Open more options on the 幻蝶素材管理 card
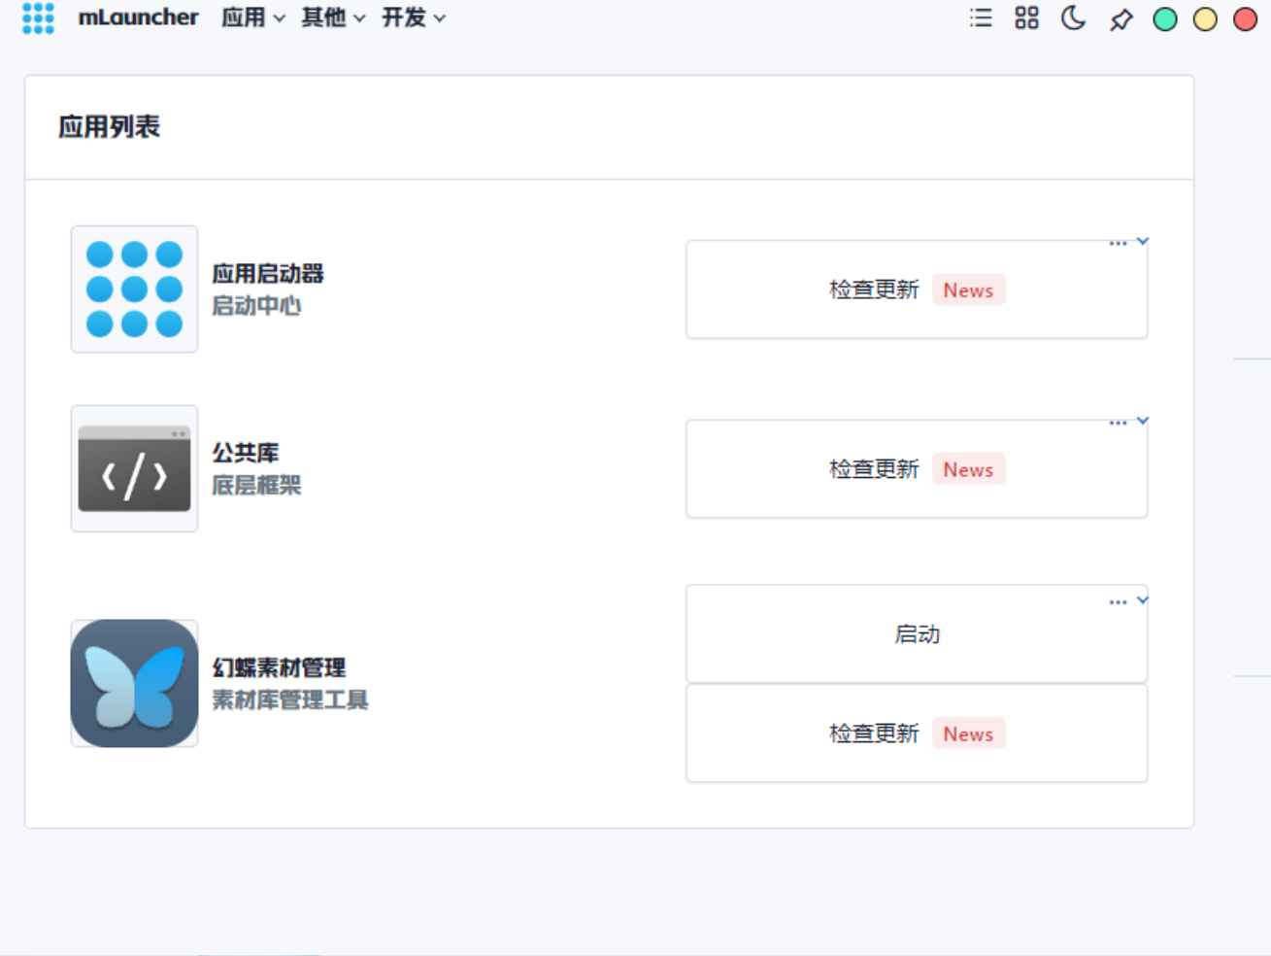The width and height of the screenshot is (1271, 956). tap(1117, 601)
